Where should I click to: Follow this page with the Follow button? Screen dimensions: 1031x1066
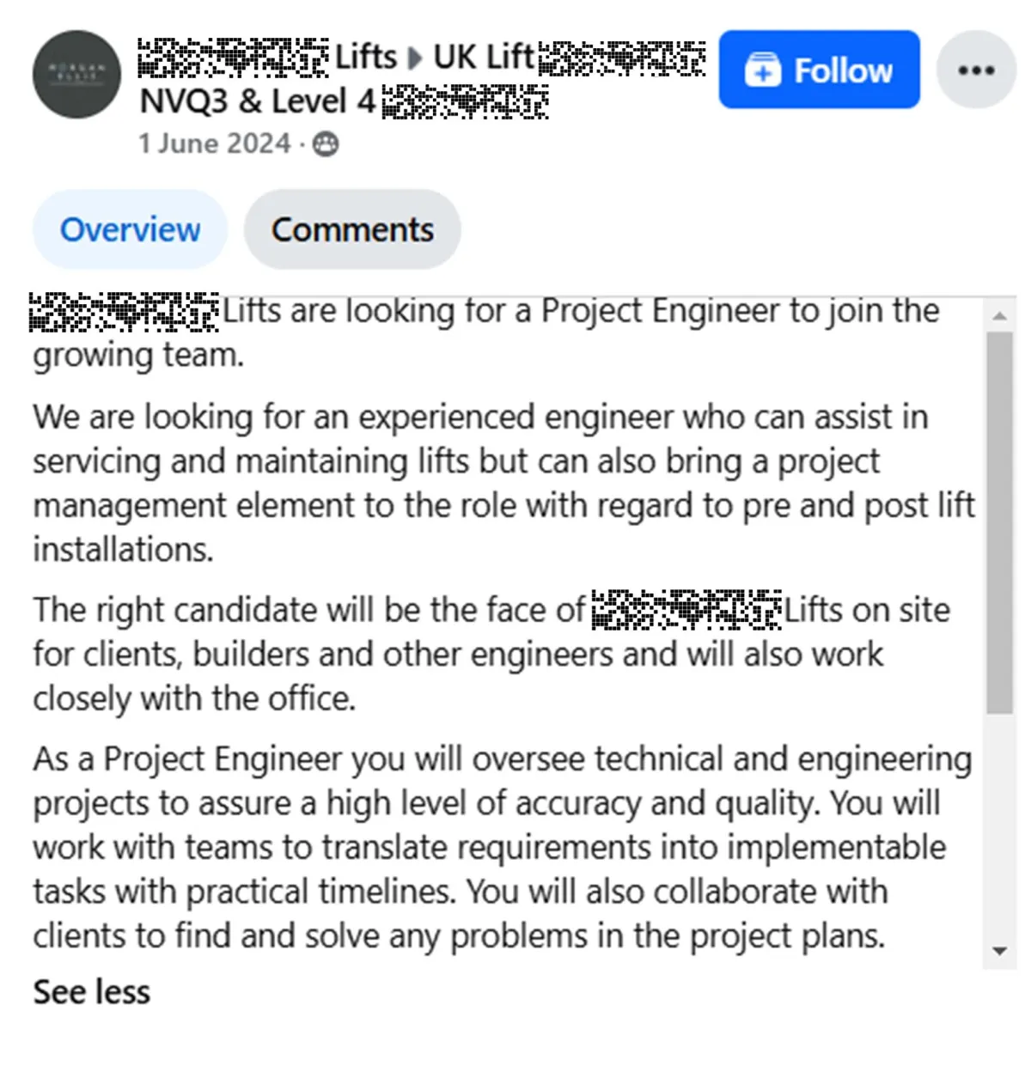click(x=819, y=70)
